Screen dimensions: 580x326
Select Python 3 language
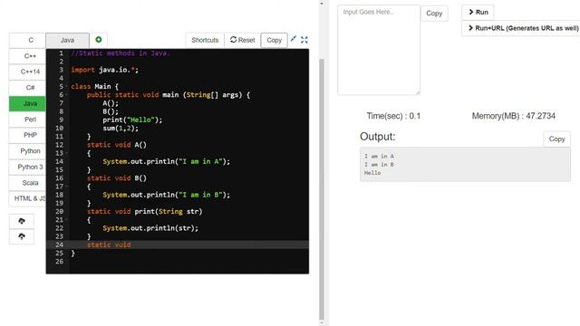pyautogui.click(x=30, y=167)
